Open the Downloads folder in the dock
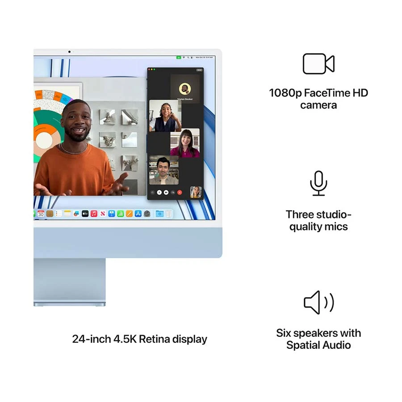This screenshot has height=402, width=402. point(159,214)
